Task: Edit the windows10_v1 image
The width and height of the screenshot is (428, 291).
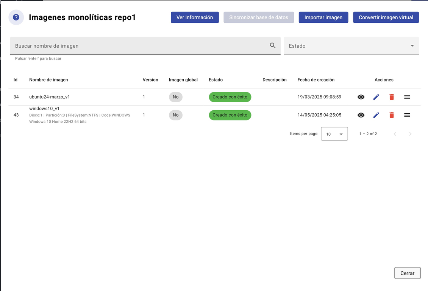Action: [x=376, y=115]
